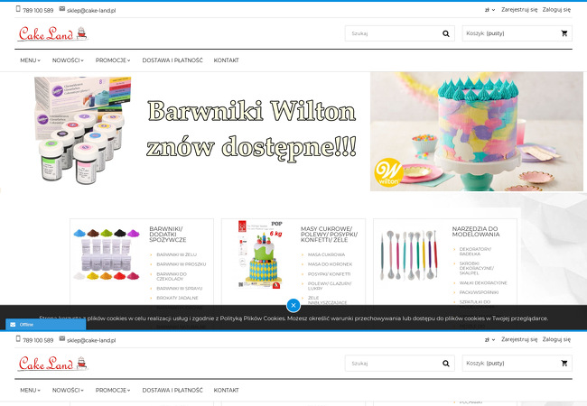Viewport: 587px width, 406px height.
Task: Expand NOWOŚCI in the lower duplicated navigation
Action: (x=68, y=390)
